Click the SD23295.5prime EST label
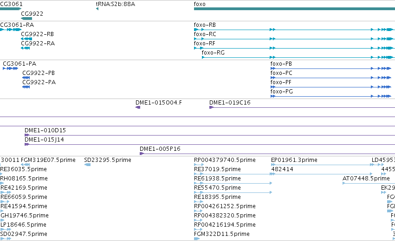 pyautogui.click(x=108, y=160)
